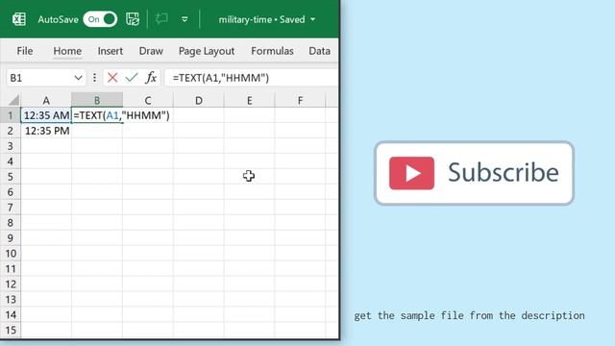Select row 10 header
The height and width of the screenshot is (346, 615).
click(11, 254)
